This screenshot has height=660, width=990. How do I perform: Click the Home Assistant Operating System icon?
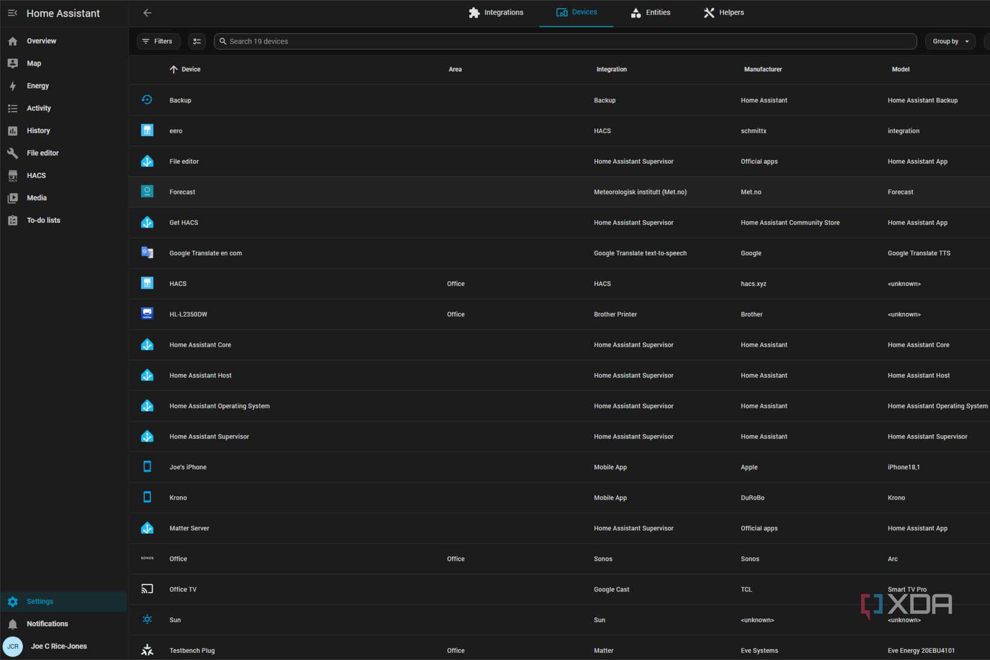pyautogui.click(x=147, y=406)
